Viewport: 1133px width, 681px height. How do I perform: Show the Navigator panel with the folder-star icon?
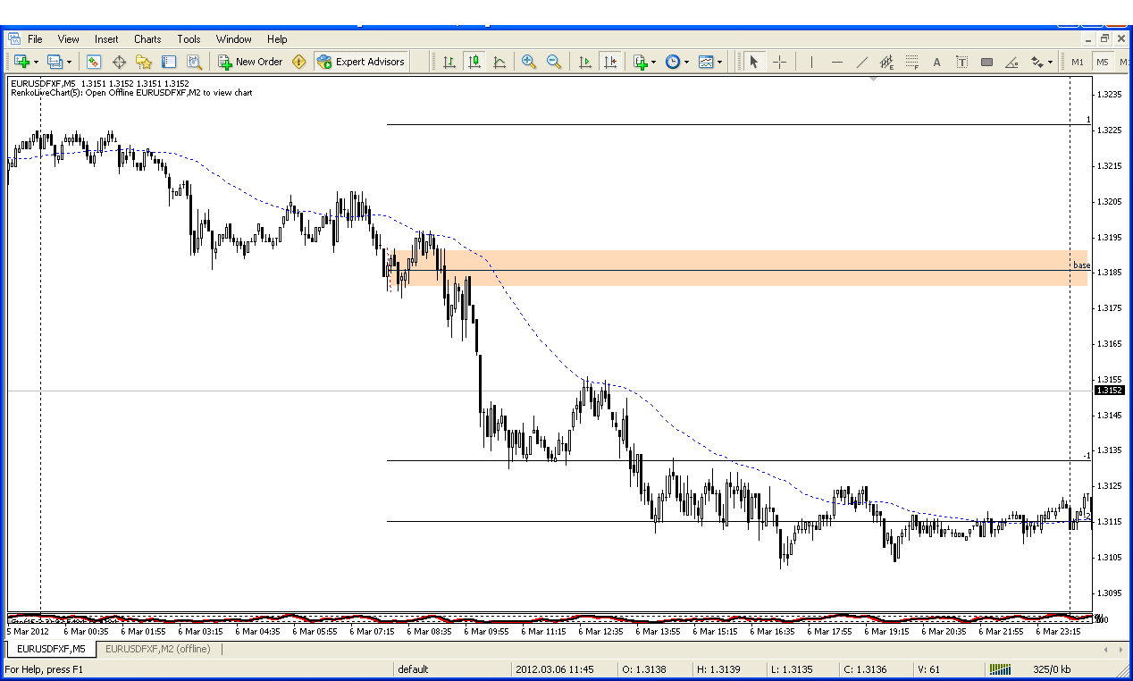[x=144, y=62]
